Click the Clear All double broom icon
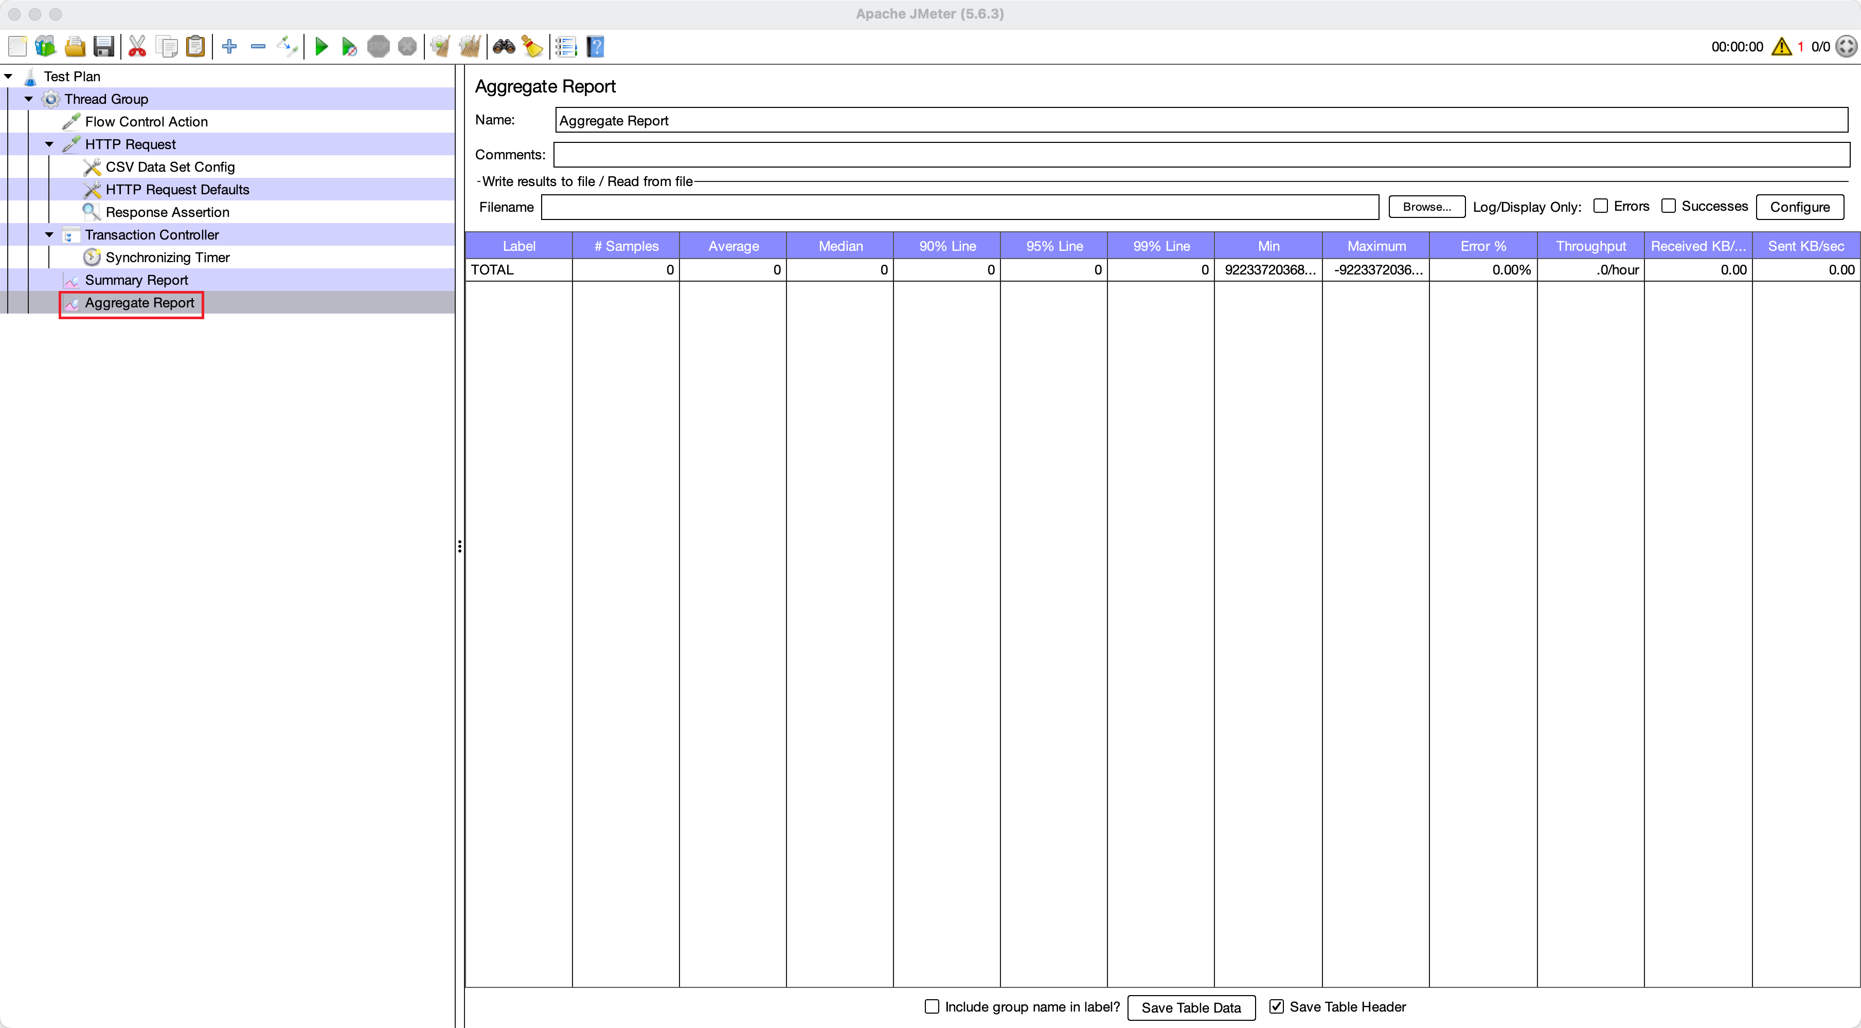The height and width of the screenshot is (1028, 1861). pyautogui.click(x=470, y=47)
